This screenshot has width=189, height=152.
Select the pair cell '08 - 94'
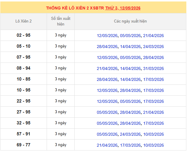(24, 68)
